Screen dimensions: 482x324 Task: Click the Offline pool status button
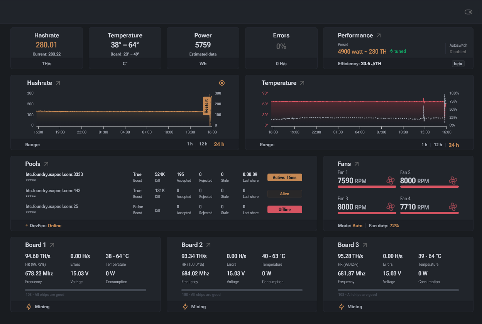tap(285, 209)
